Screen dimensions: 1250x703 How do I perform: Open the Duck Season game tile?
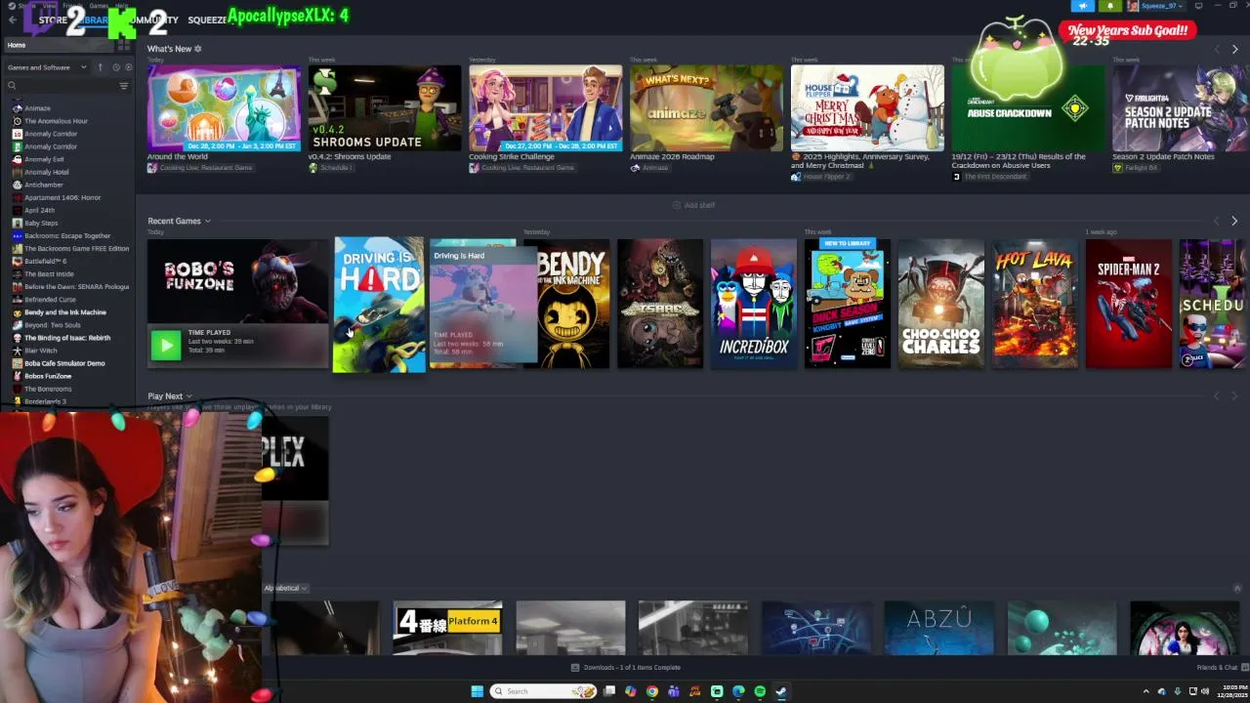(x=848, y=304)
